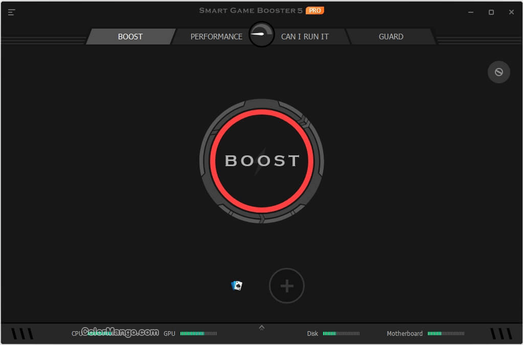Viewport: 523px width, 345px height.
Task: Maximize the Smart Game Booster window
Action: pos(491,12)
